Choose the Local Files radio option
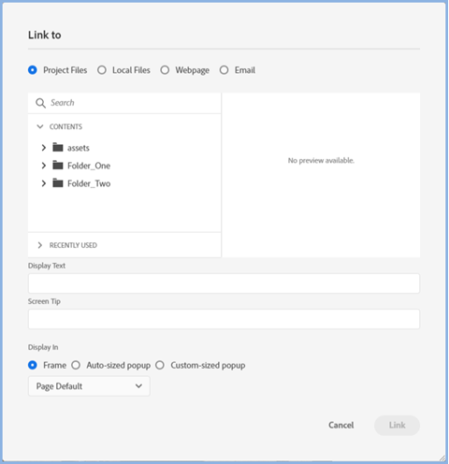Screen dimensions: 449x464 (102, 70)
